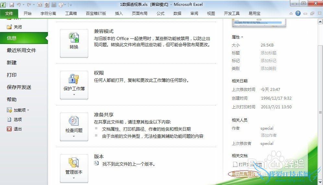Open Customize Quick Access Toolbar dropdown
Screen dimensions: 323x185
(71, 5)
